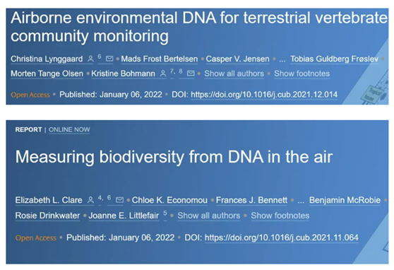Screen dimensions: 394x270
Task: Click the person icon beside Christina Lynggaard
Action: (x=90, y=59)
